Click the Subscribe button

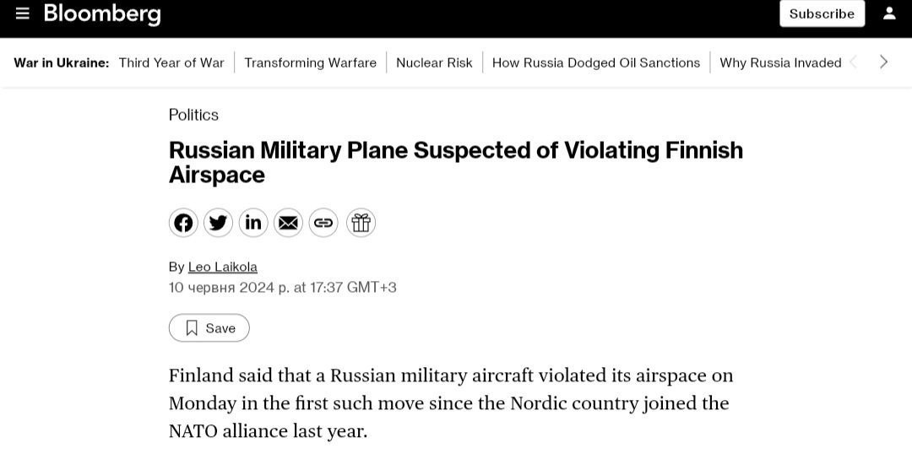(x=822, y=14)
